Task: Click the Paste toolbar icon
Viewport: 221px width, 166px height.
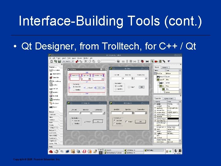Action: [94, 61]
